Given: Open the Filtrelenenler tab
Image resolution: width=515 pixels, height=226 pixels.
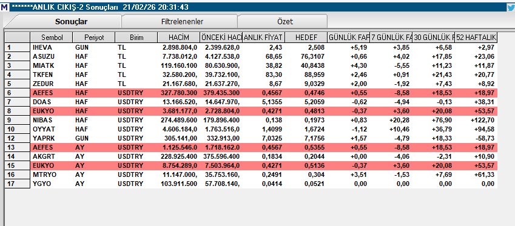Looking at the screenshot, I should click(182, 22).
